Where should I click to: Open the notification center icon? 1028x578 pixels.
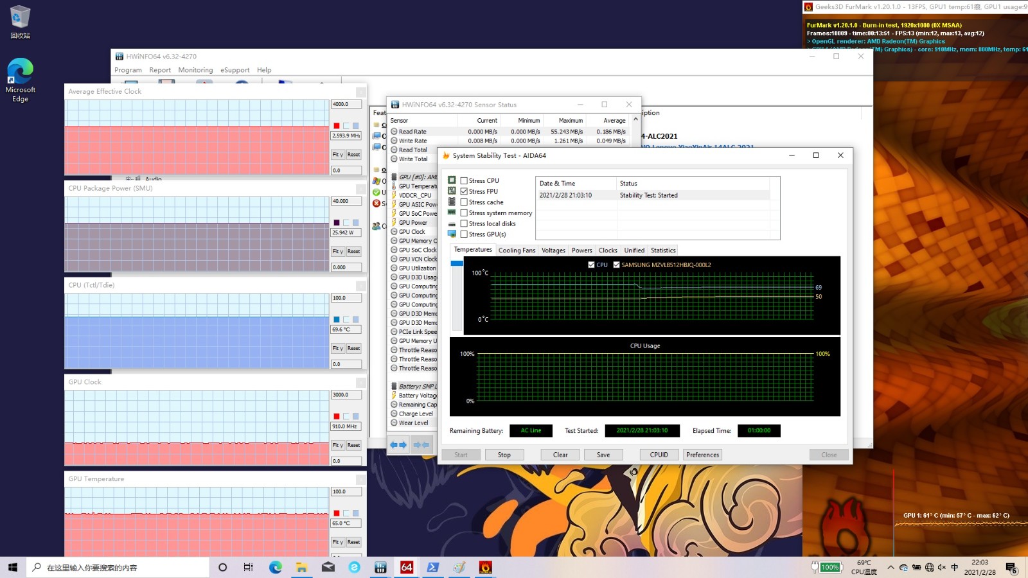1011,568
